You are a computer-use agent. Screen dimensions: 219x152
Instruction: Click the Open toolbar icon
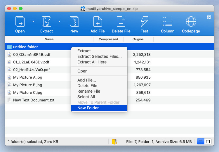20,22
